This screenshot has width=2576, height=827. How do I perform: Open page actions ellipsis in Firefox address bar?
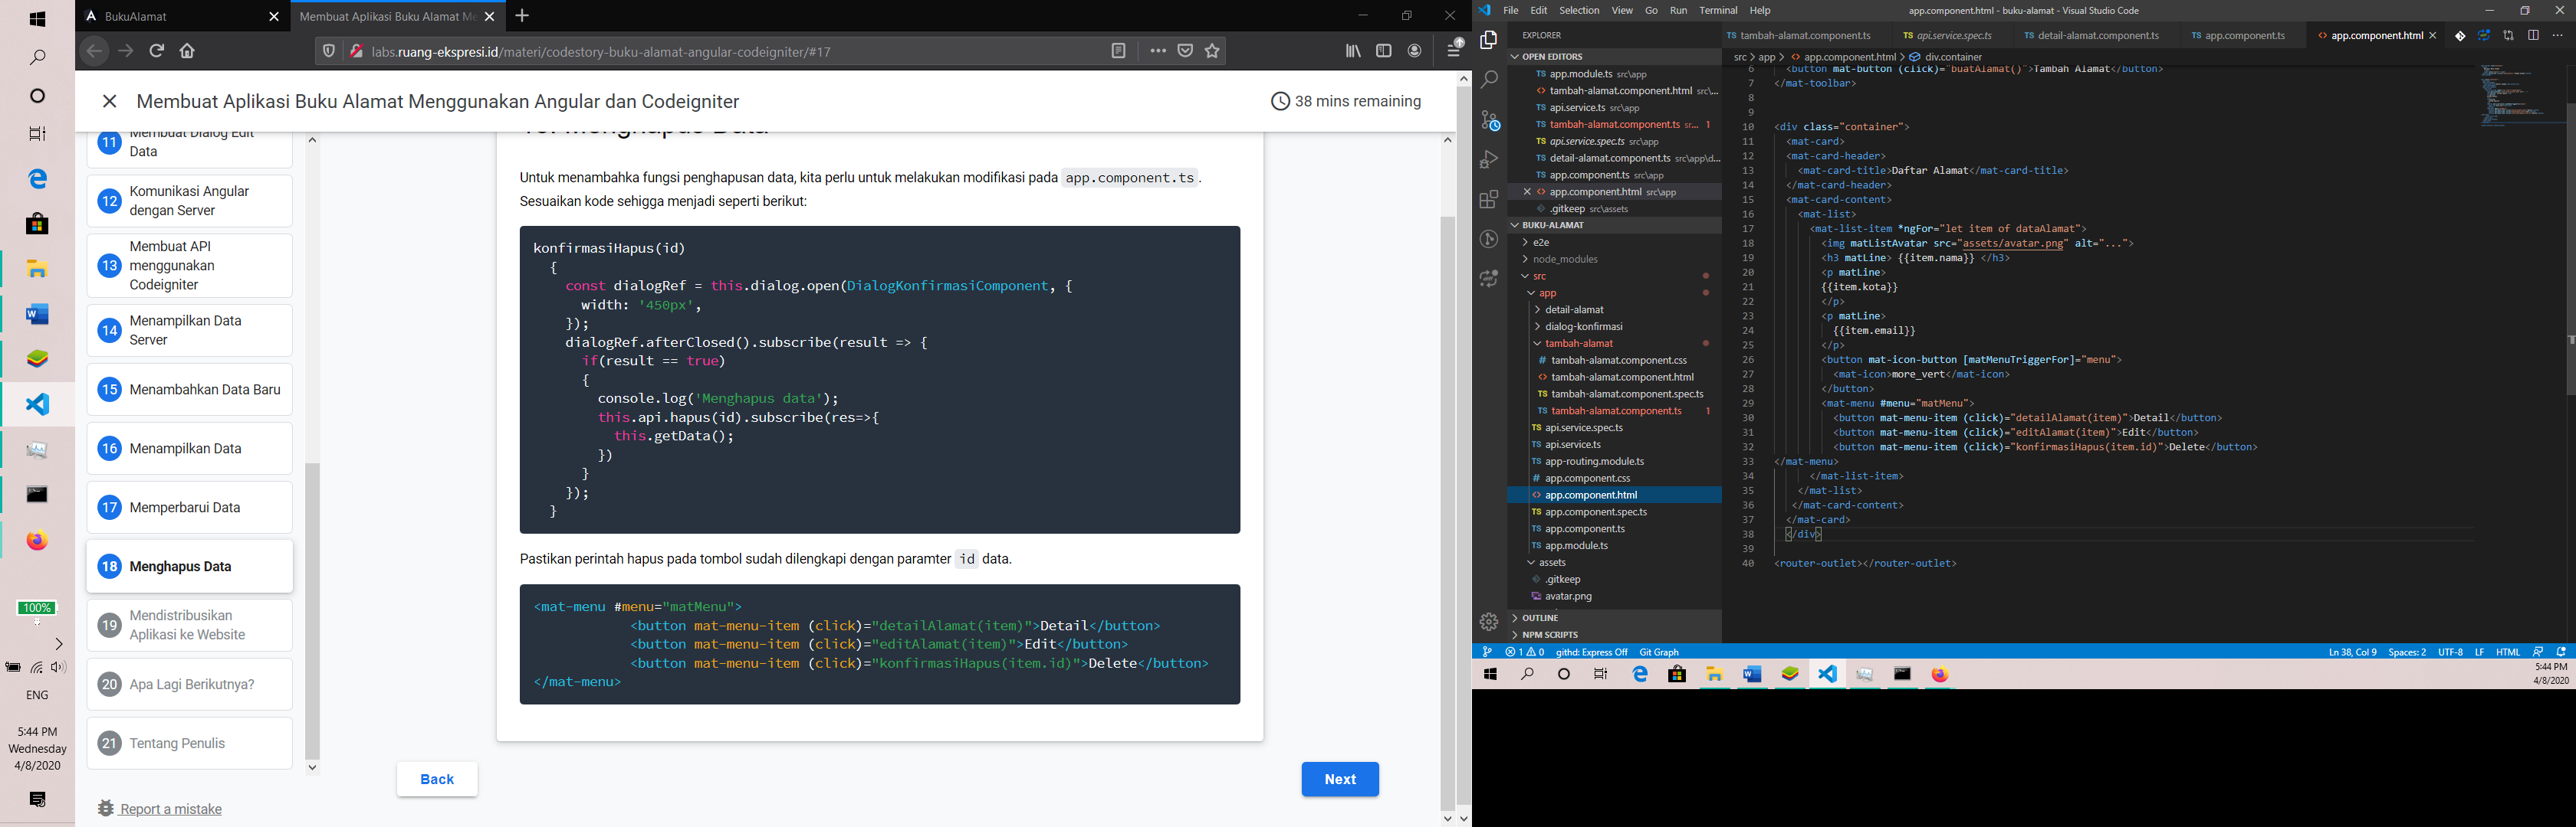(x=1158, y=51)
